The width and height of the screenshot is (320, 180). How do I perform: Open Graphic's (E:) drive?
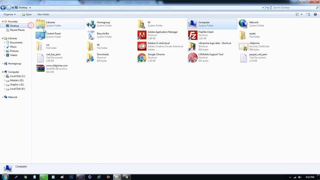[17, 84]
